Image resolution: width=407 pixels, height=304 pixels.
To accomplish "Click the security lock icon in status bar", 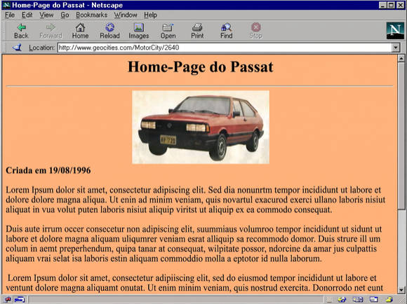I will pos(7,300).
